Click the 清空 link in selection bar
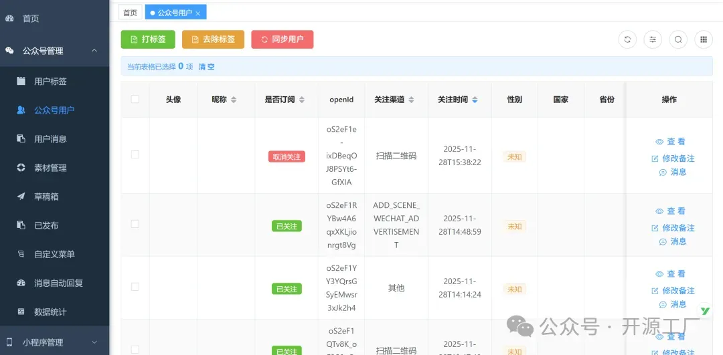 pyautogui.click(x=207, y=67)
